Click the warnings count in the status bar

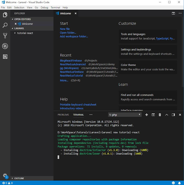(10, 183)
